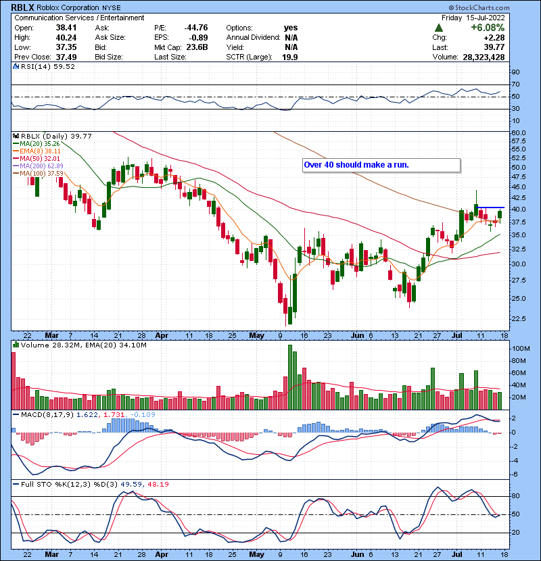The image size is (541, 561).
Task: Click the May month label below price chart
Action: (x=254, y=335)
